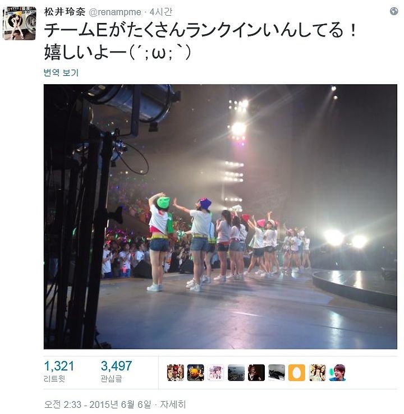Image resolution: width=404 pixels, height=414 pixels.
Task: Open the dark pumpkin-style liker avatar
Action: click(x=196, y=372)
